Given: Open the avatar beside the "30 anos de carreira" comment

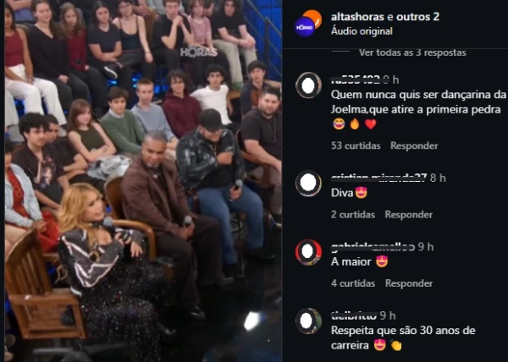Looking at the screenshot, I should [x=308, y=321].
